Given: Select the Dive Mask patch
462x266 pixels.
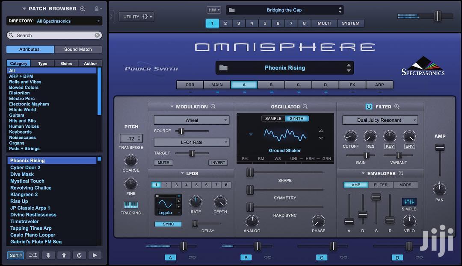Looking at the screenshot, I should click(22, 174).
